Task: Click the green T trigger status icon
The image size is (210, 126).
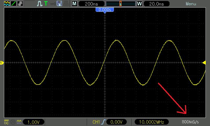Action: point(46,3)
